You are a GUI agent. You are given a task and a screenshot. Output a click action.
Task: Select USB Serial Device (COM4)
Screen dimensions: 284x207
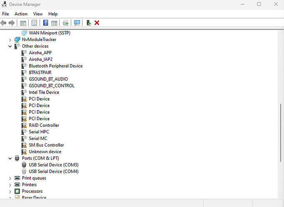click(x=53, y=171)
